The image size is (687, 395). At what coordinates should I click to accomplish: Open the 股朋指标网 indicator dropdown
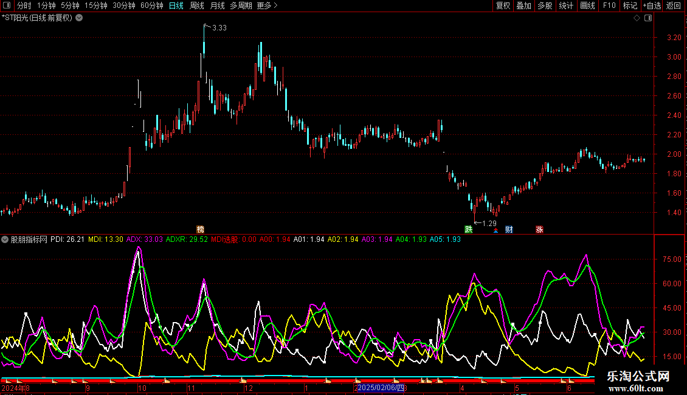click(x=5, y=239)
